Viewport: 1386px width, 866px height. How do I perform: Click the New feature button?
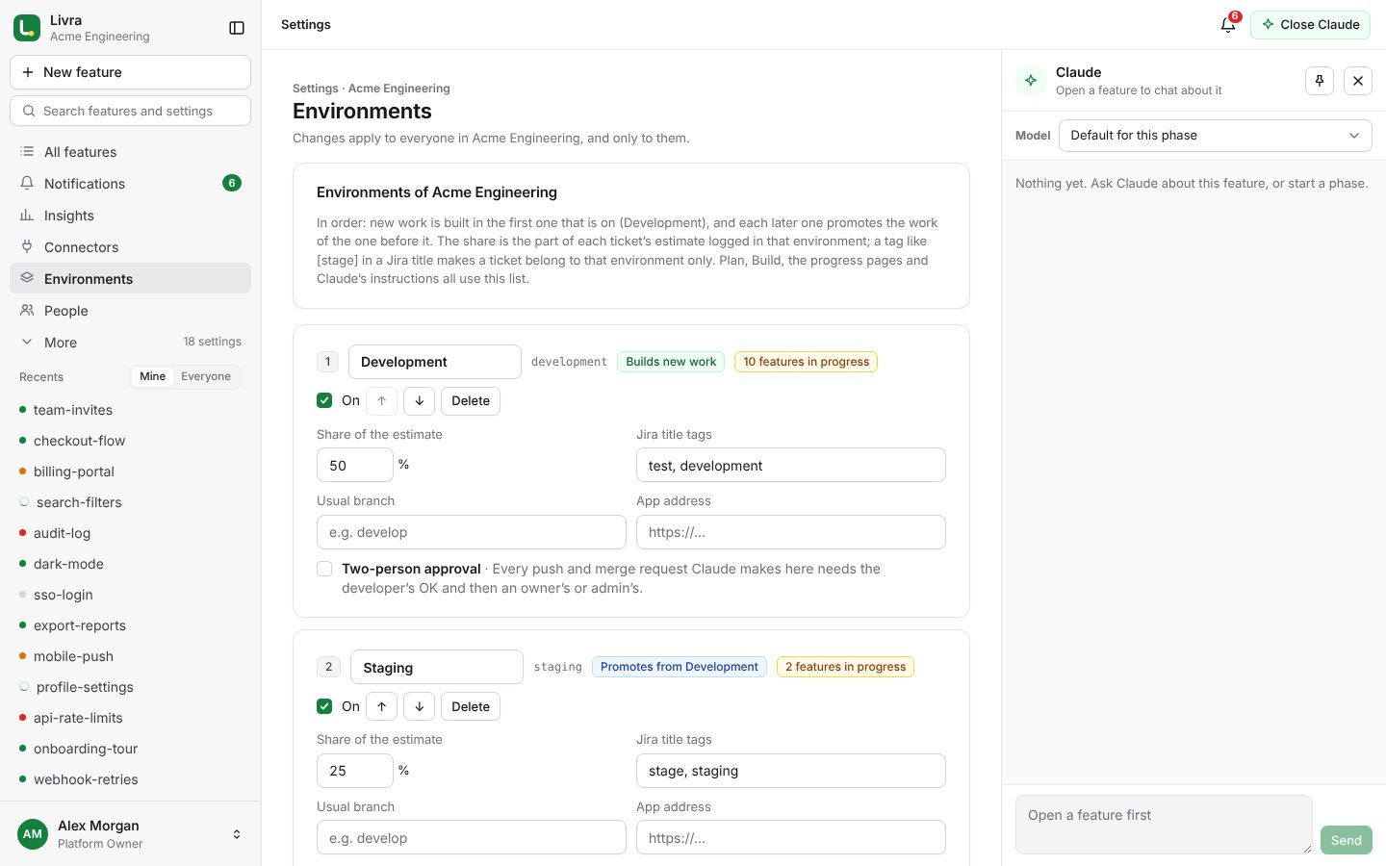click(130, 72)
